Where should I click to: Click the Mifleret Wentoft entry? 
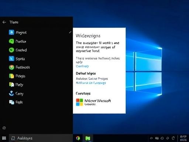pyautogui.click(x=93, y=102)
